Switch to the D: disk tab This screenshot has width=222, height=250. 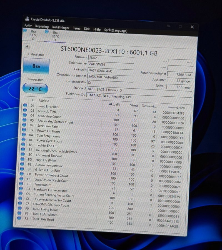coord(55,36)
